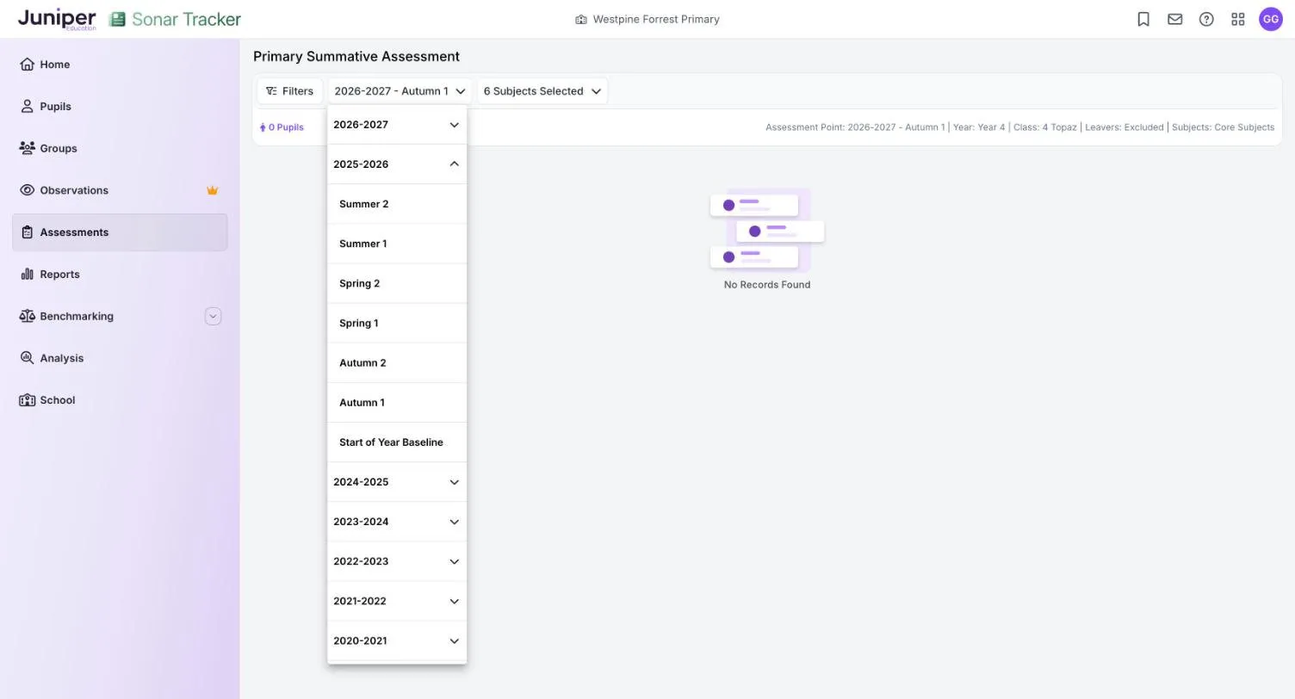Click the Primary Summative Assessment heading
This screenshot has width=1295, height=699.
[x=356, y=56]
